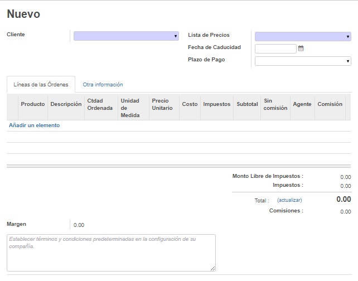Image resolution: width=358 pixels, height=281 pixels.
Task: Open the Cliente dropdown
Action: click(126, 36)
